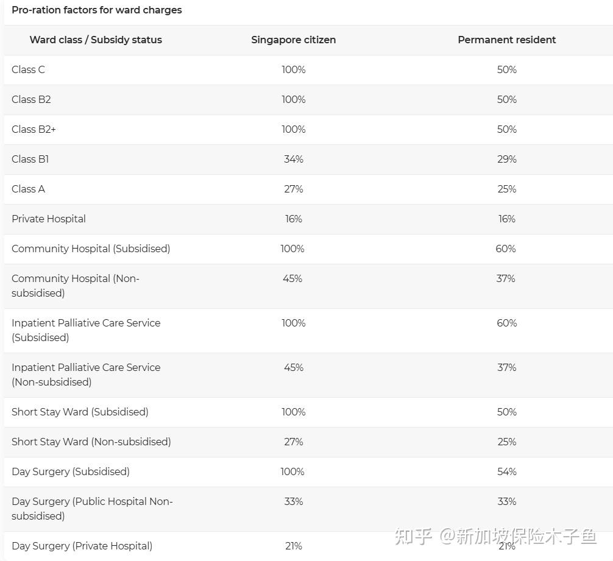
Task: Select the 'Class A' row label
Action: pyautogui.click(x=28, y=189)
